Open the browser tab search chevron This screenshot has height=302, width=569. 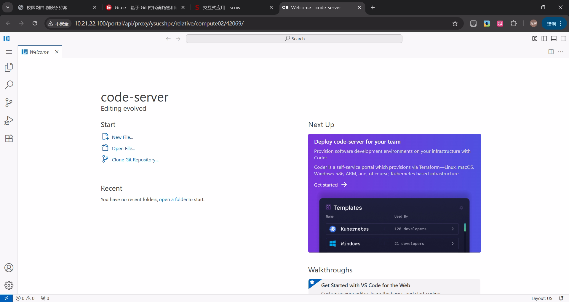7,7
